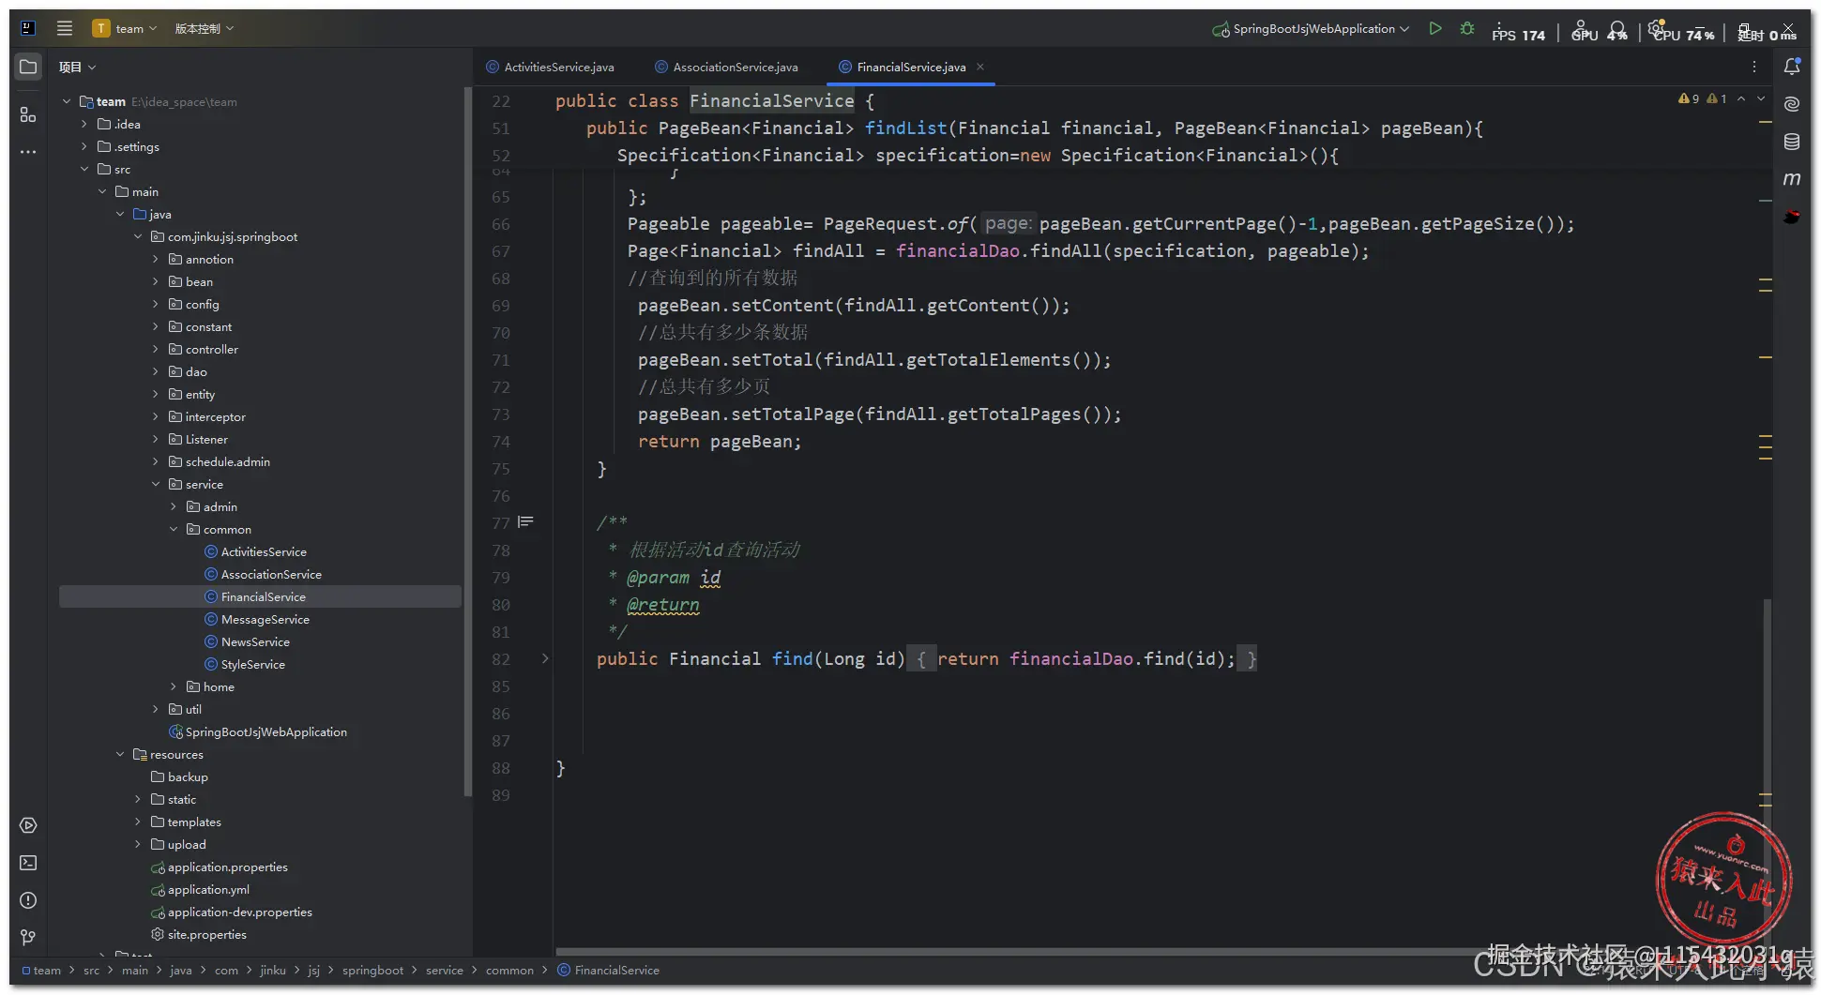Place cursor on line 74 return statement
The image size is (1821, 995).
720,442
